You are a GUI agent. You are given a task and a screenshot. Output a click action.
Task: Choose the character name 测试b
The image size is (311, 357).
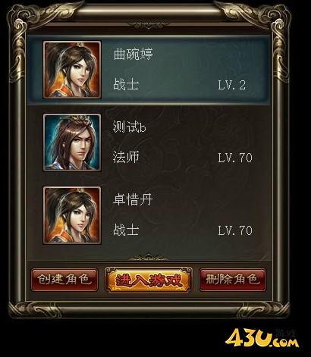pos(129,127)
